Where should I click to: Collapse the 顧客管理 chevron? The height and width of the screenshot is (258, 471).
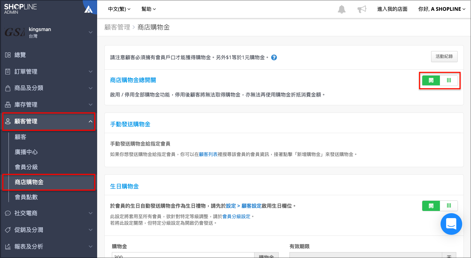click(91, 121)
